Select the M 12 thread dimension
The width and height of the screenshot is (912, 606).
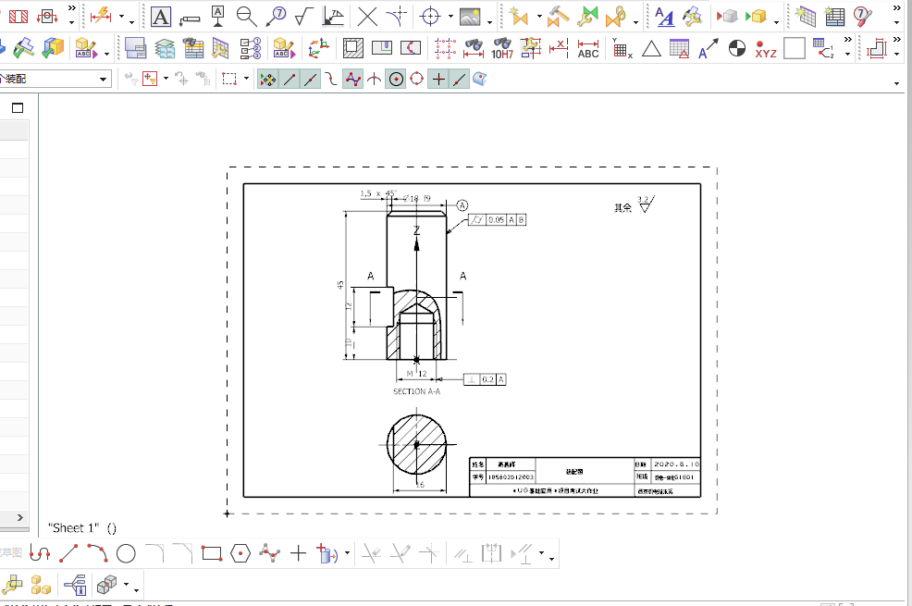[417, 374]
